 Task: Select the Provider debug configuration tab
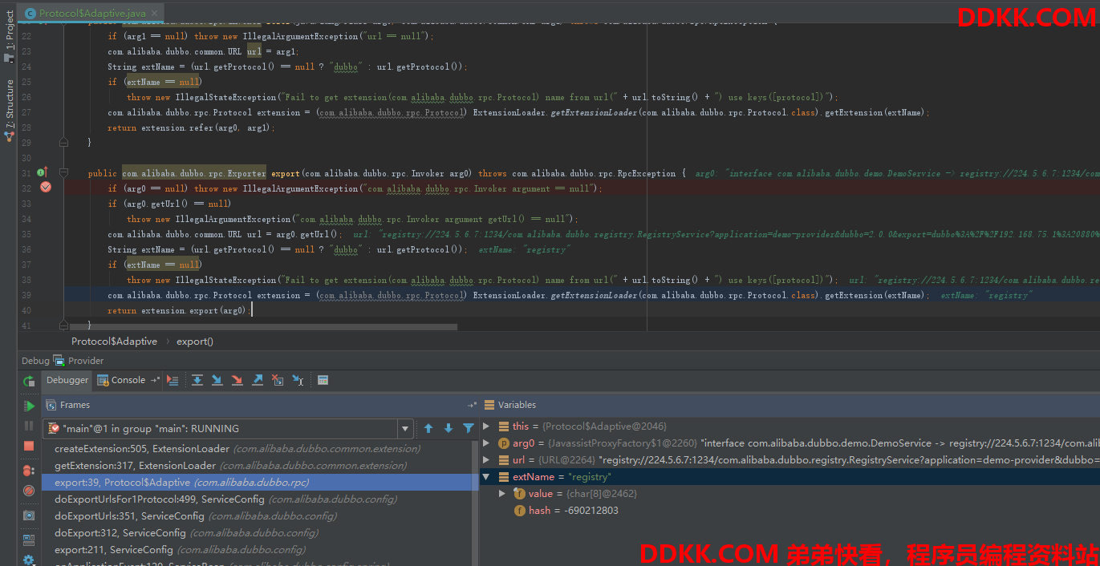coord(79,361)
